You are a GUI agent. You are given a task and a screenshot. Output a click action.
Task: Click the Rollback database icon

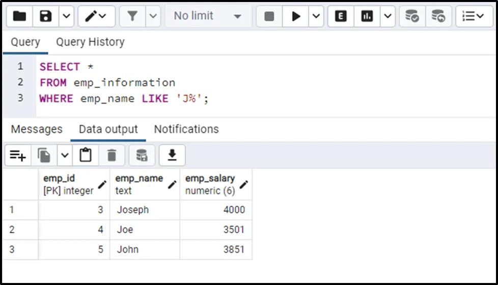pos(438,16)
